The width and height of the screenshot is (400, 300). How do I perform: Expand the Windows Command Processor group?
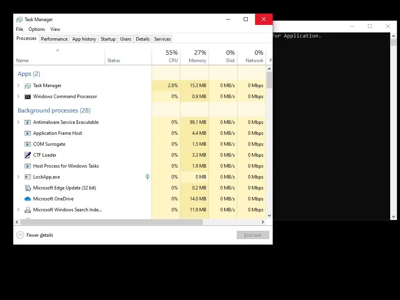(18, 96)
